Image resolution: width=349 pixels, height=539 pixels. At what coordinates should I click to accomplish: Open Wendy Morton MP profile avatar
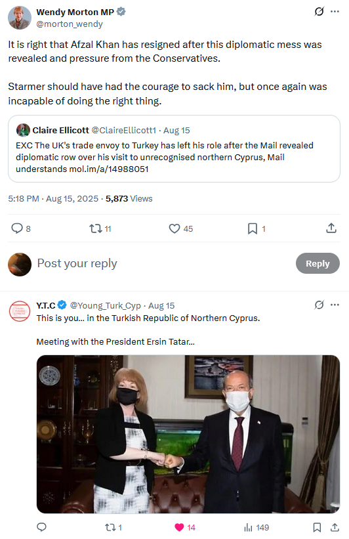click(20, 18)
